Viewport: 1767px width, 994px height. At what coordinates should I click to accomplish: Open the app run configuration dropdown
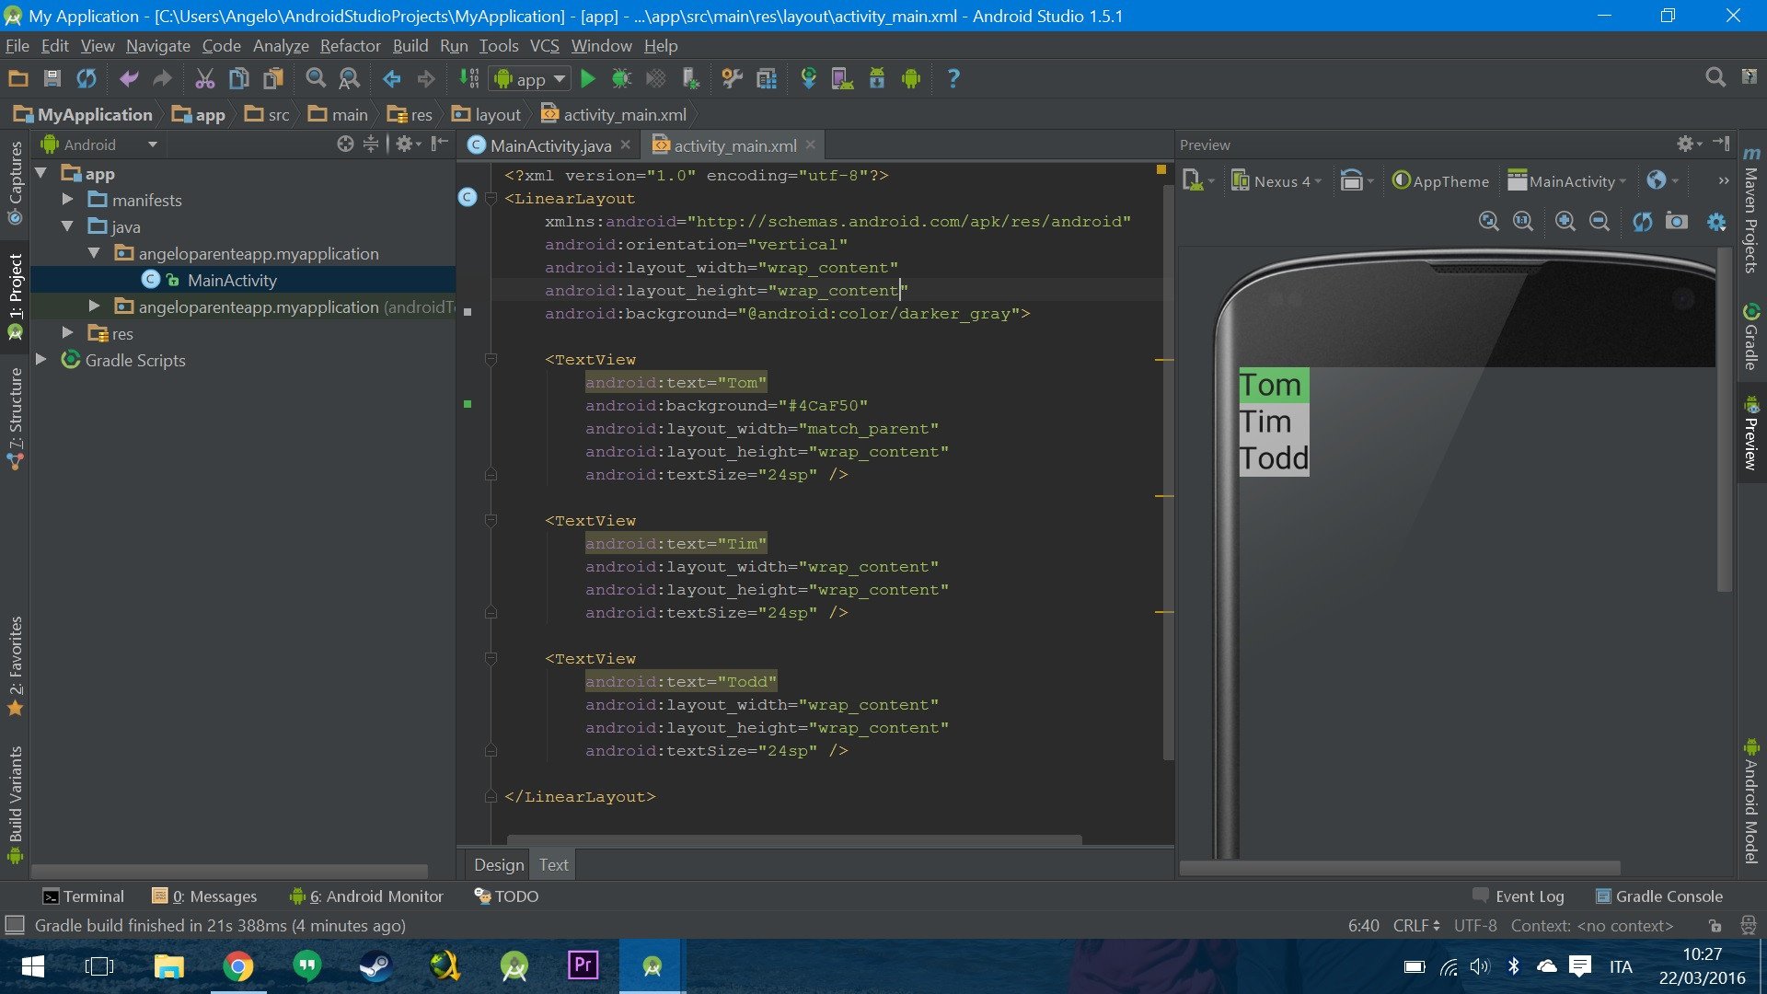pyautogui.click(x=530, y=79)
